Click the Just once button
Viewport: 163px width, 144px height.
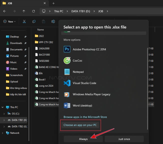124,139
